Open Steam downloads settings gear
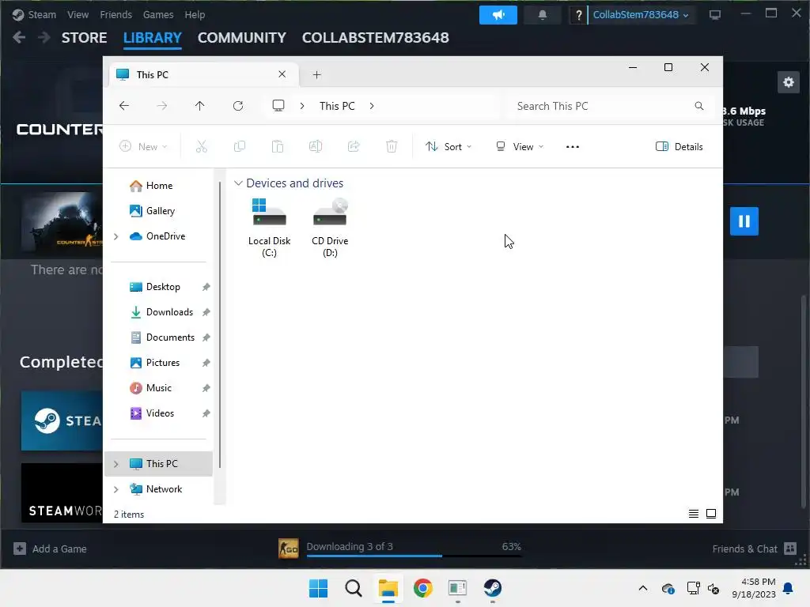 (x=789, y=82)
